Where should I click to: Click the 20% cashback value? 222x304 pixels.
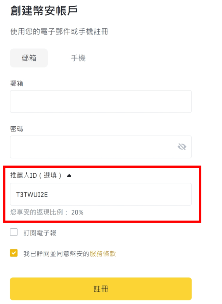click(77, 212)
